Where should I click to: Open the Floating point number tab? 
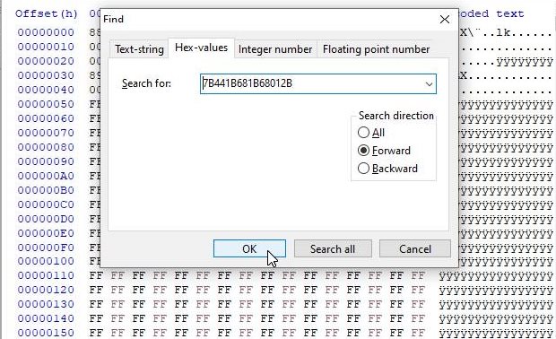[x=376, y=49]
